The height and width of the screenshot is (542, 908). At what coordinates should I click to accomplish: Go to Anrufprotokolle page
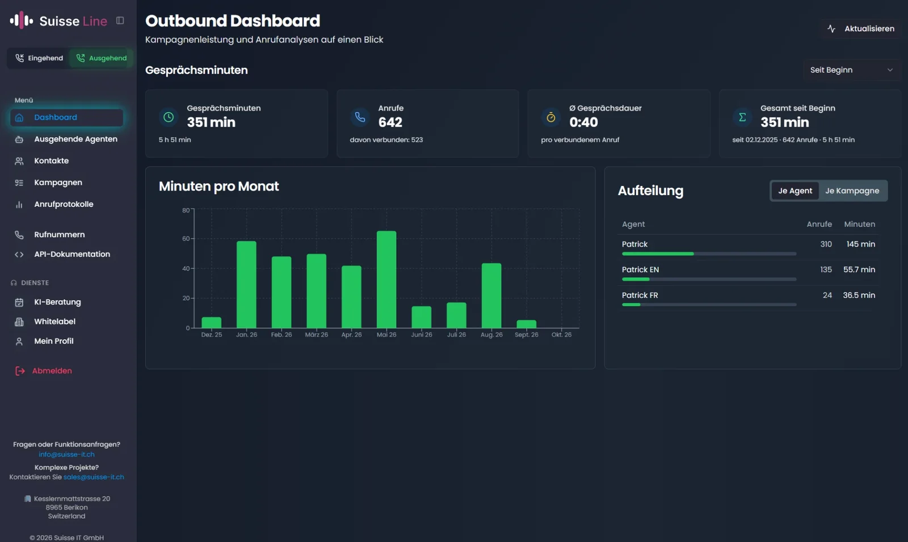point(66,204)
